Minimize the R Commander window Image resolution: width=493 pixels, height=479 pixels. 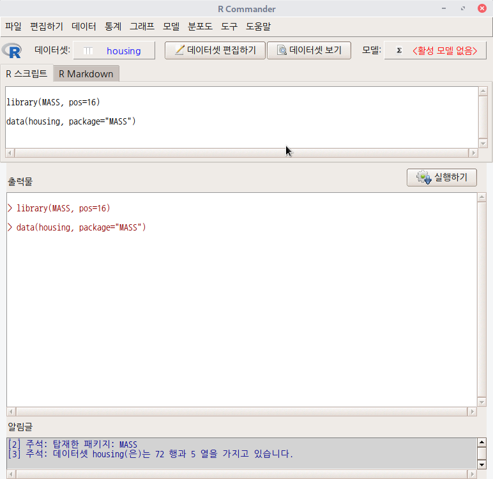pos(444,8)
